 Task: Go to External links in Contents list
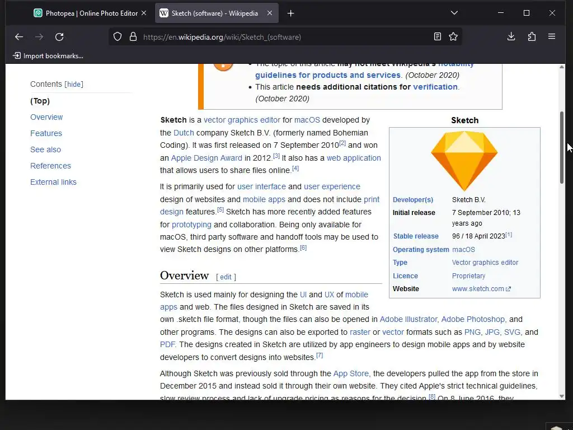pos(53,182)
